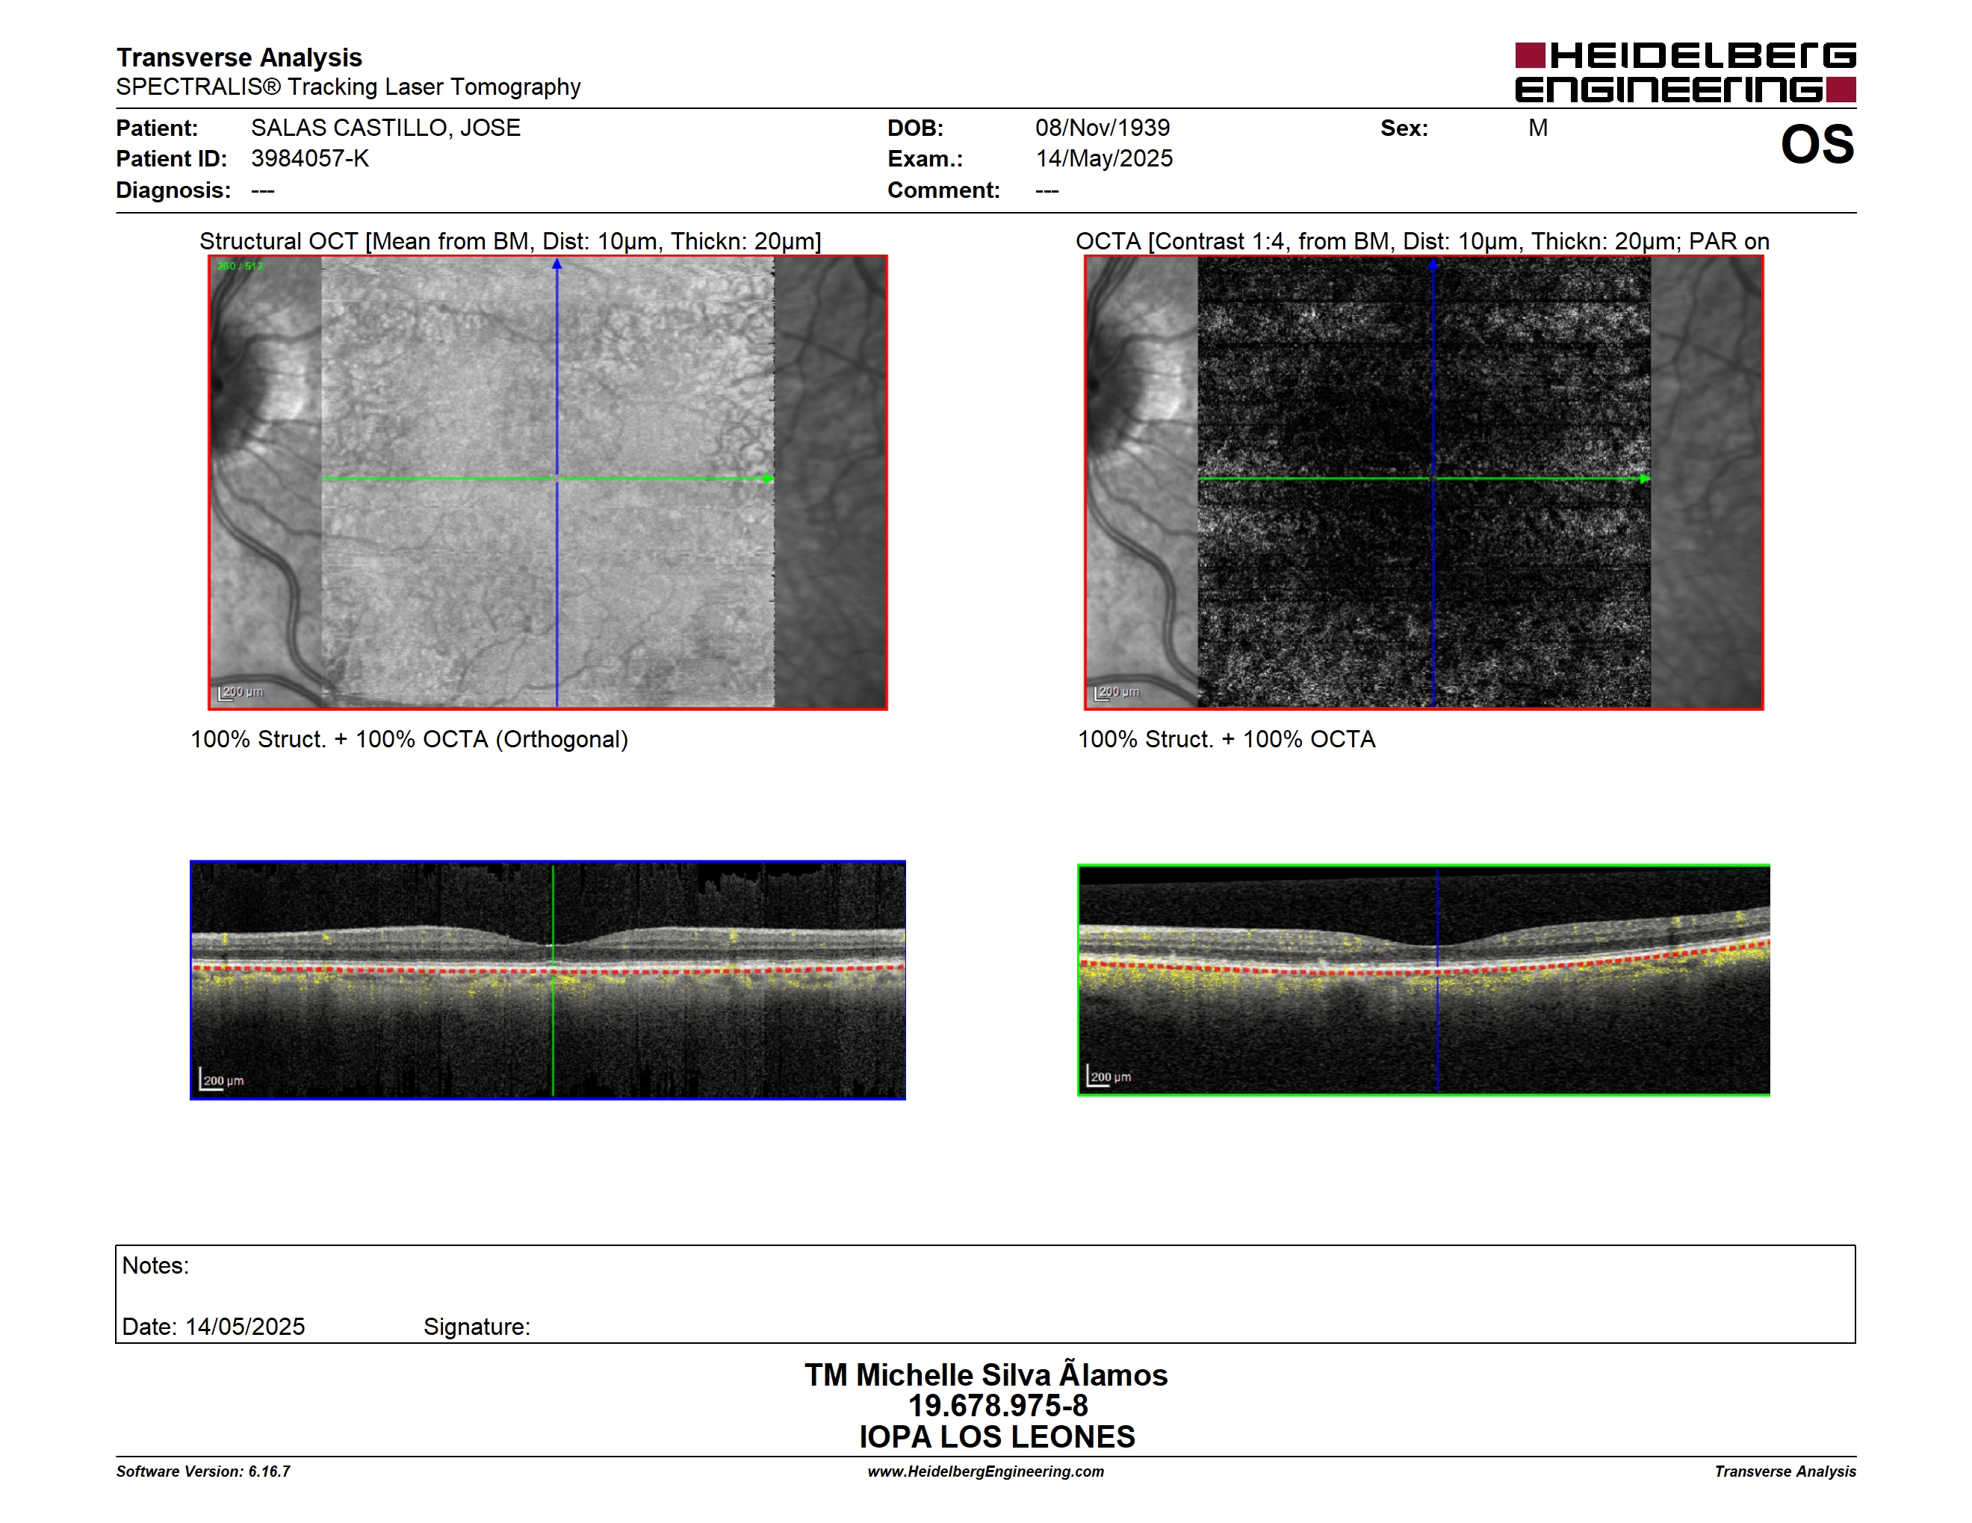Click the Diagnosis field value dashes

(x=263, y=190)
